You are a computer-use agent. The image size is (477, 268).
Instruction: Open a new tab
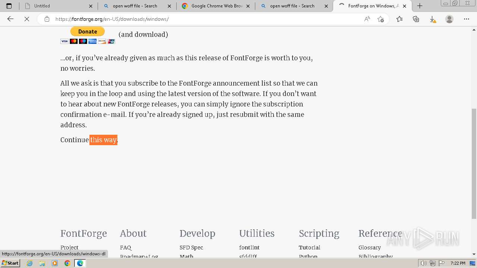(x=420, y=6)
